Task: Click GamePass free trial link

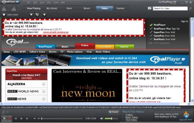Action: coord(164,36)
